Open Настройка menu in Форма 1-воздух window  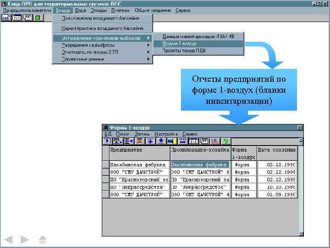[166, 134]
